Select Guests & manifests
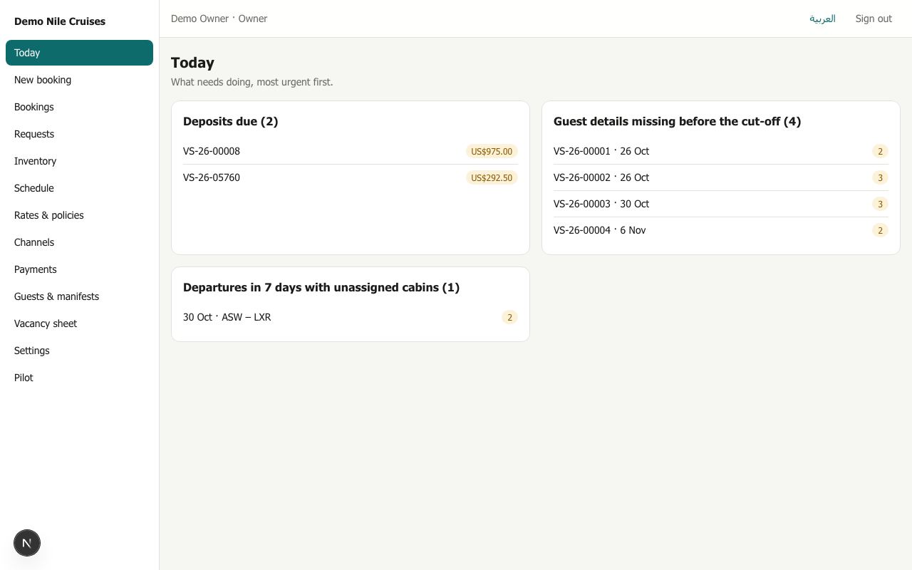The image size is (912, 570). point(79,296)
